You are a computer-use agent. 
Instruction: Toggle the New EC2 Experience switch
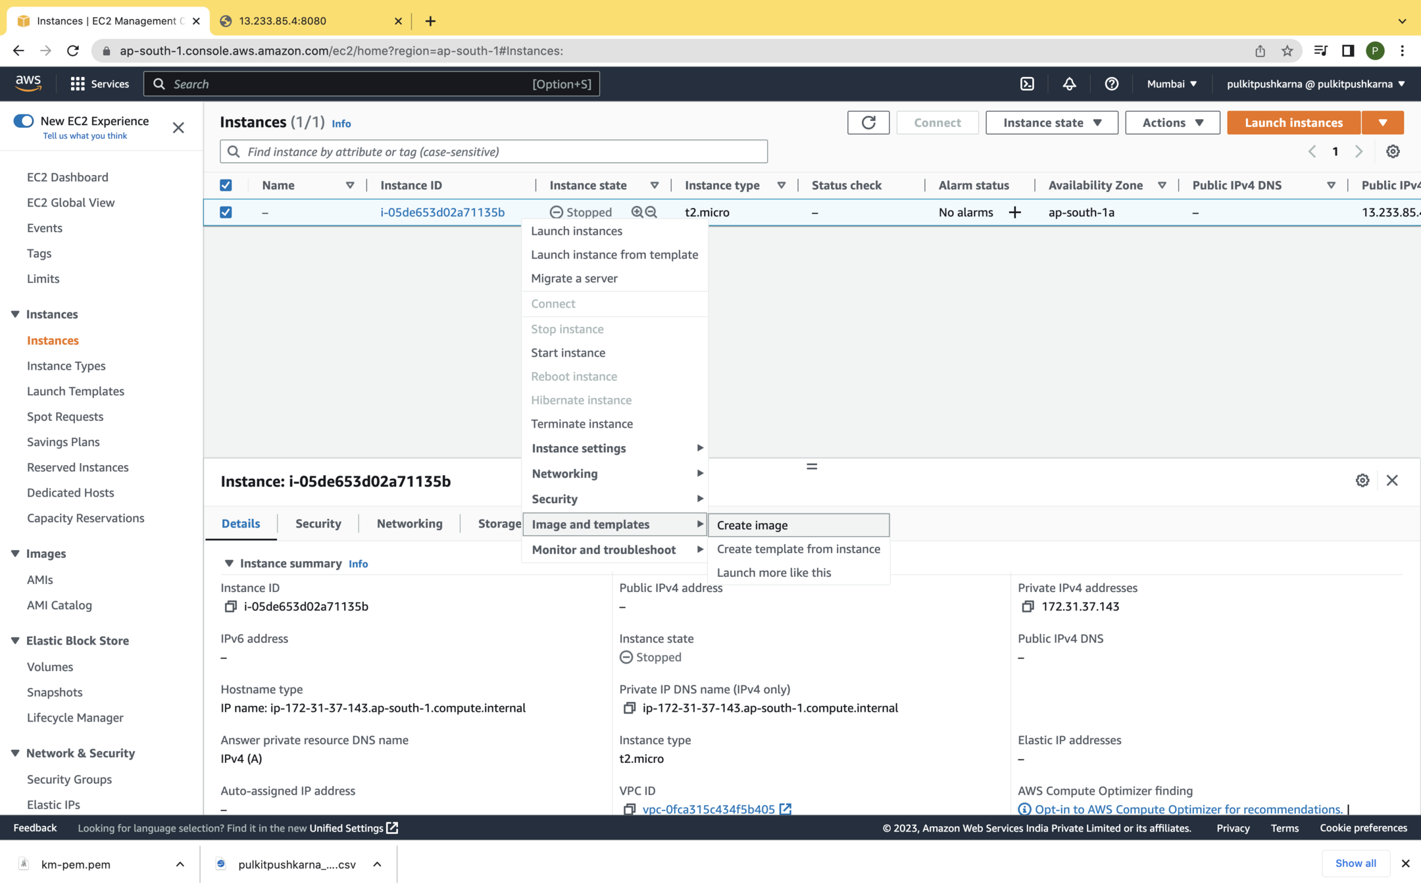click(x=24, y=121)
